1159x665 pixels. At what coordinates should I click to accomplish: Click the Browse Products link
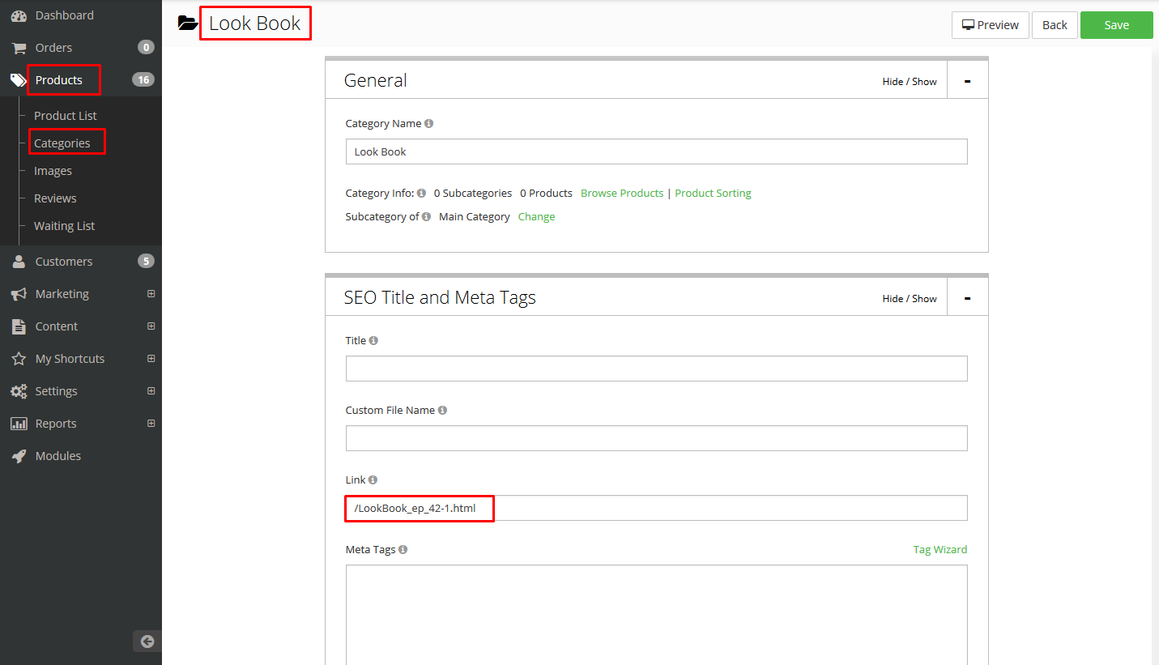621,194
